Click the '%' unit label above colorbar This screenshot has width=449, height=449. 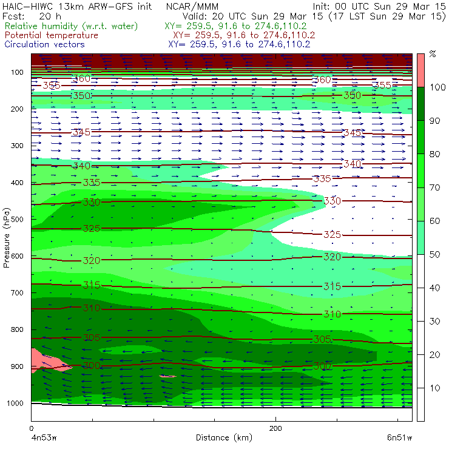click(x=433, y=54)
